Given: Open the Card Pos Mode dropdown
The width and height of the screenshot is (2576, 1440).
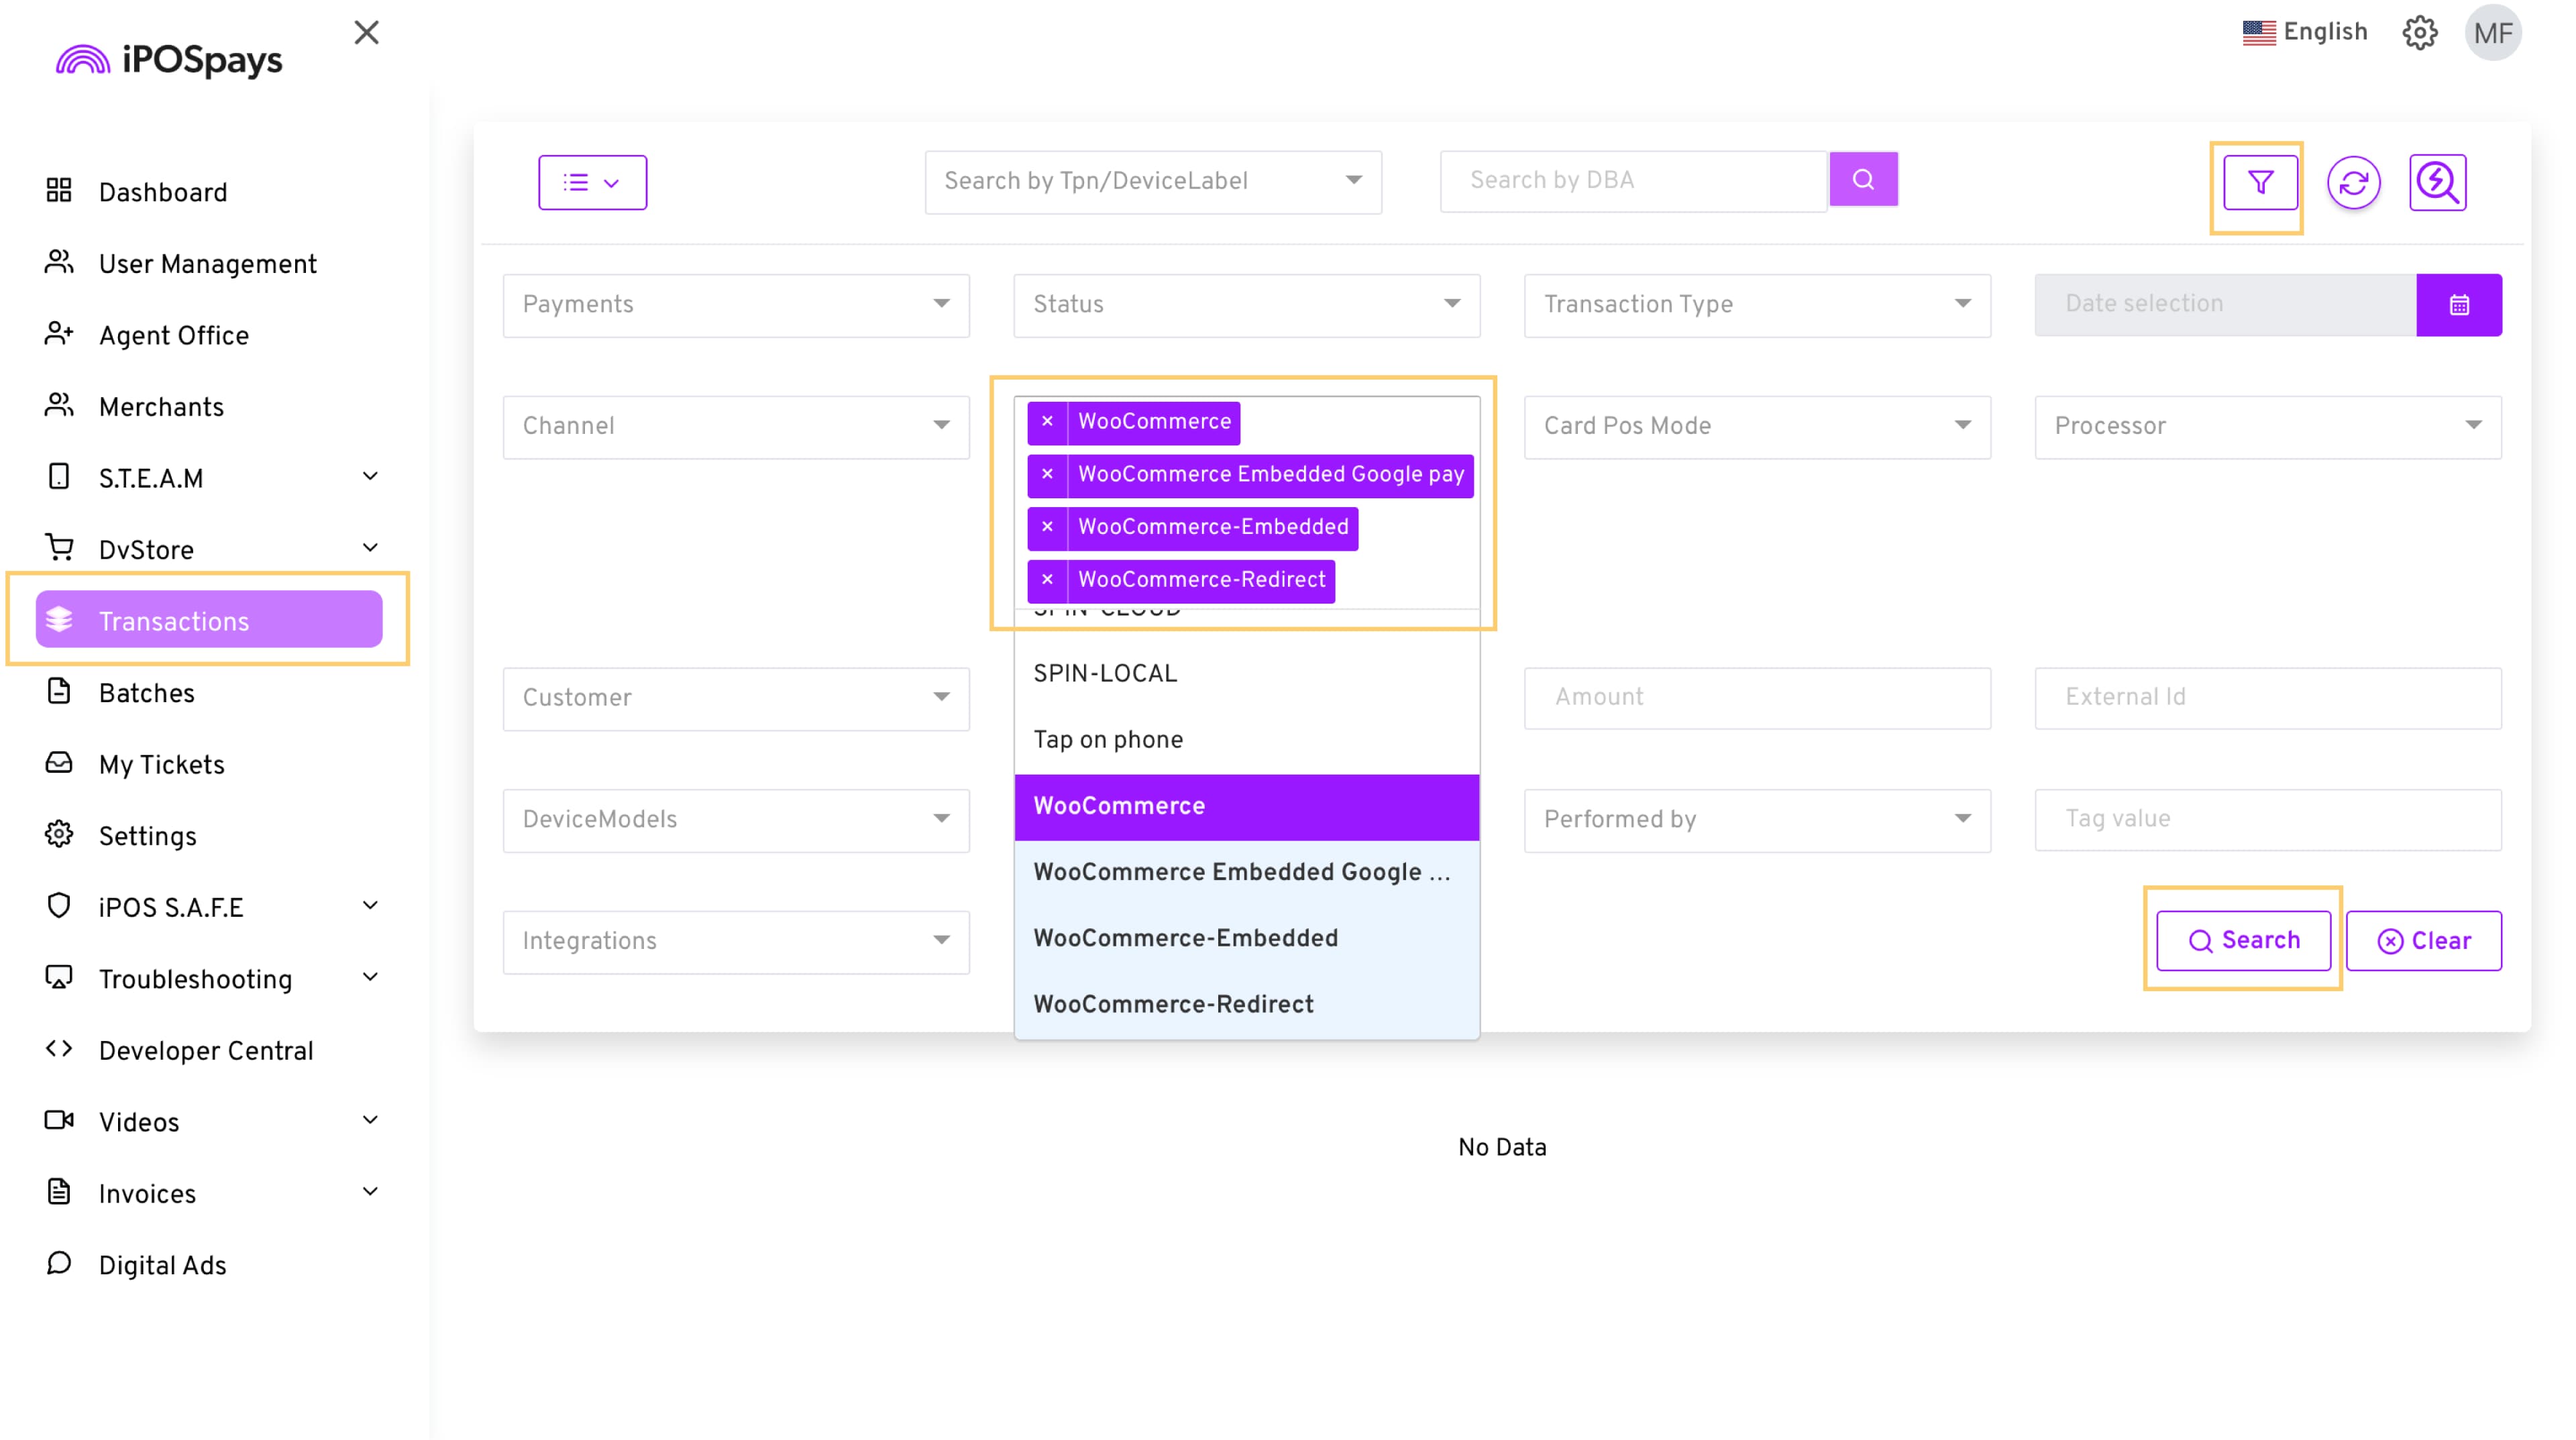Looking at the screenshot, I should 1757,427.
